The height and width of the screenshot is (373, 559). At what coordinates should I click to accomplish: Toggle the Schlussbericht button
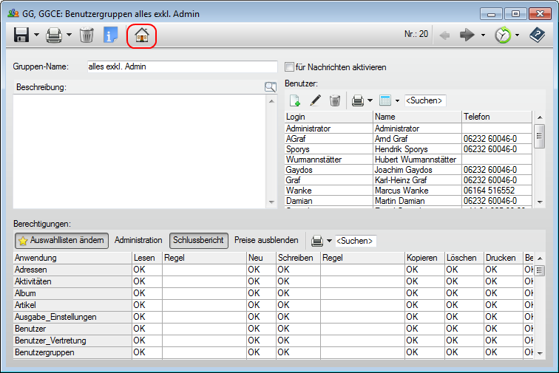coord(198,240)
